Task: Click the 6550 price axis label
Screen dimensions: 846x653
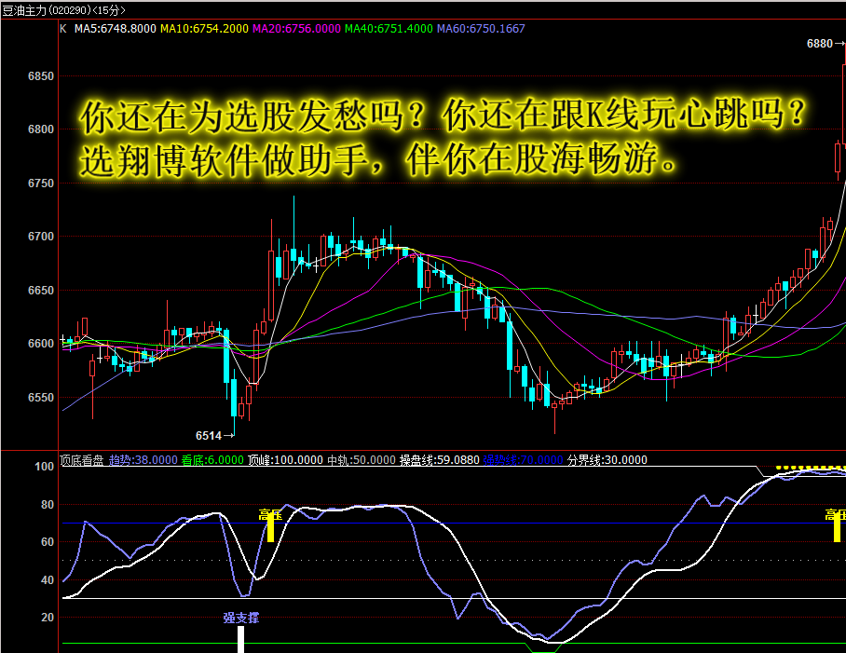Action: 41,398
